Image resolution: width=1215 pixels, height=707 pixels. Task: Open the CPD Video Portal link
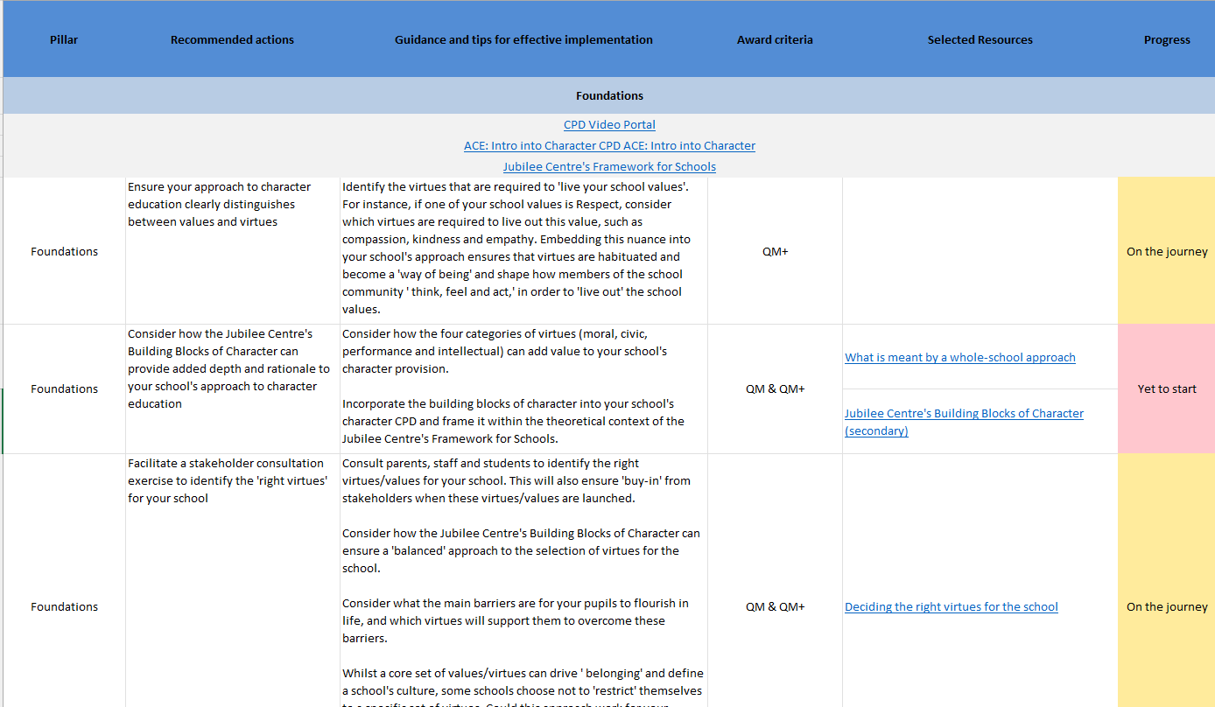point(609,125)
